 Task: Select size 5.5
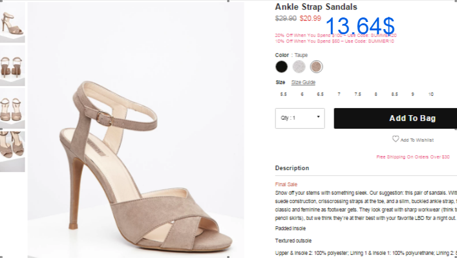point(283,94)
